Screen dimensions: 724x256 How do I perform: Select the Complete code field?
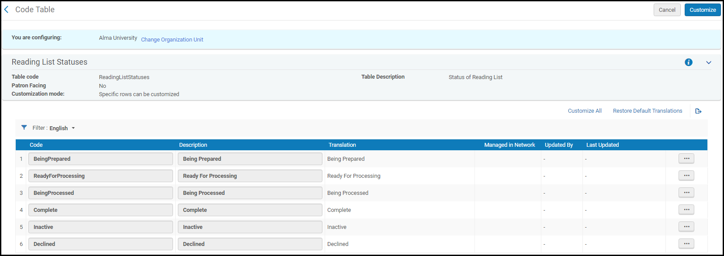[100, 210]
